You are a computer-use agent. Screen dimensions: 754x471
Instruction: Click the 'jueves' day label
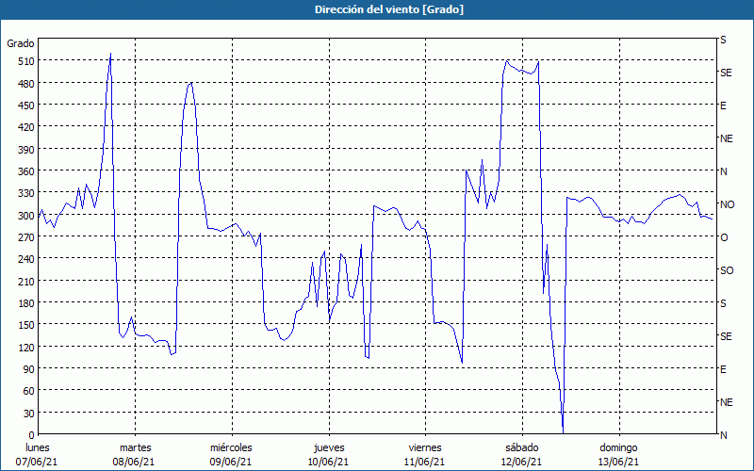(x=329, y=448)
